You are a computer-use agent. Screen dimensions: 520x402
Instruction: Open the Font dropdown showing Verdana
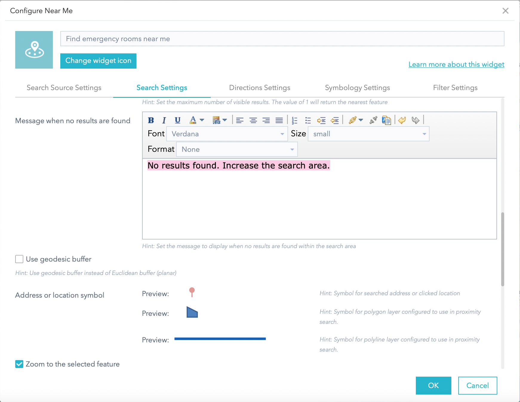click(227, 134)
